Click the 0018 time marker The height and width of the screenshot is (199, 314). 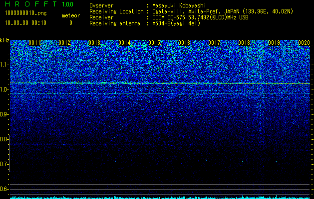pos(244,43)
